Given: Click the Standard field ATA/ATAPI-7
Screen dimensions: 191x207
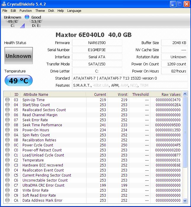Looking at the screenshot, I should pyautogui.click(x=130, y=78).
